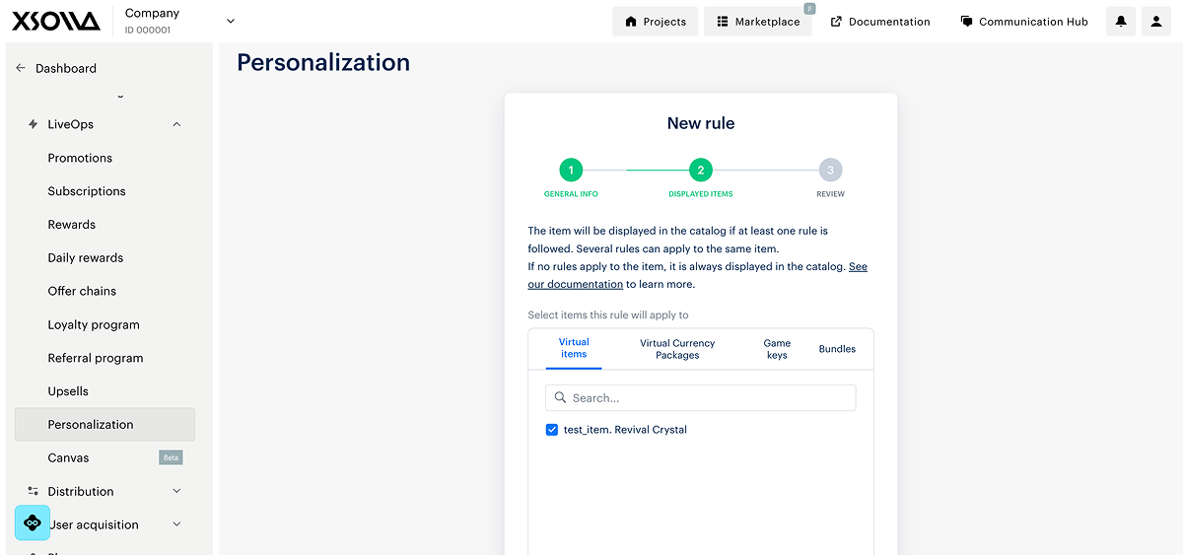Viewport: 1183px width, 555px height.
Task: Uncheck the test_item Revival Crystal checkbox
Action: [x=552, y=430]
